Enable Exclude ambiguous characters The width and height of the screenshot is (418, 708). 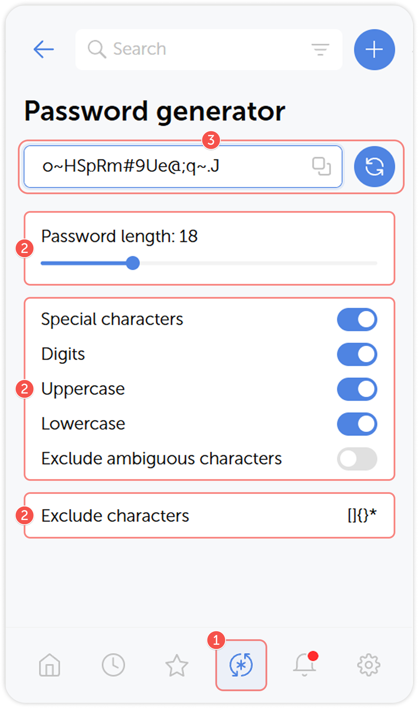pos(357,458)
